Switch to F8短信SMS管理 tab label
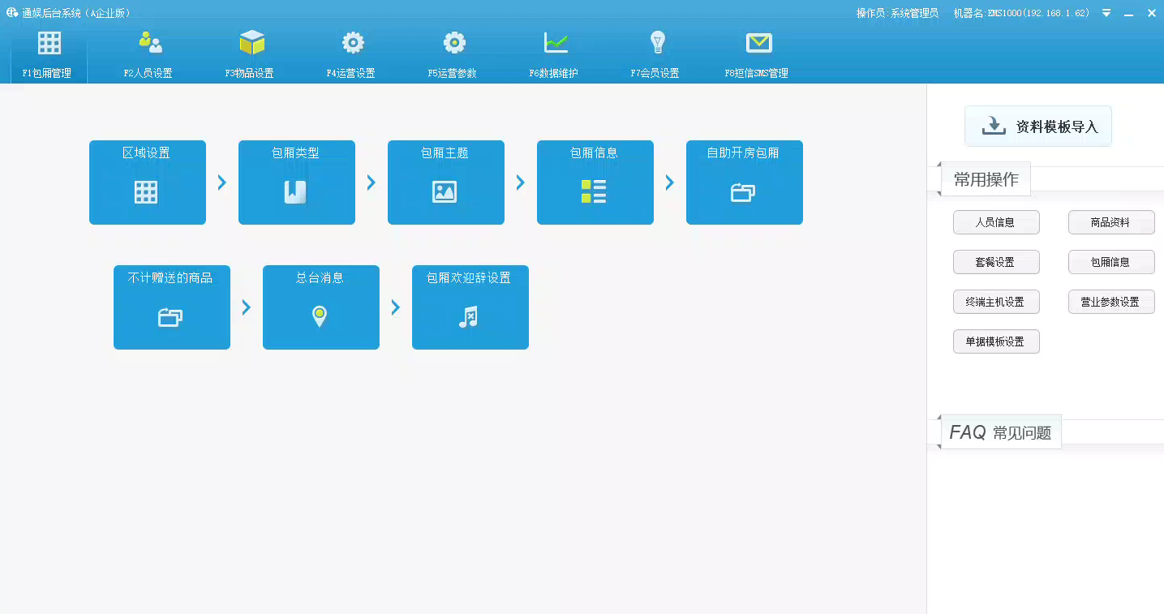Viewport: 1164px width, 614px height. pyautogui.click(x=756, y=73)
